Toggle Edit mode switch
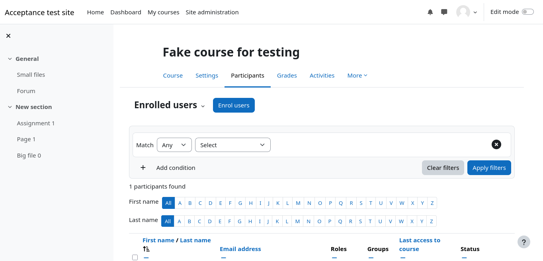The height and width of the screenshot is (261, 543). pyautogui.click(x=527, y=12)
